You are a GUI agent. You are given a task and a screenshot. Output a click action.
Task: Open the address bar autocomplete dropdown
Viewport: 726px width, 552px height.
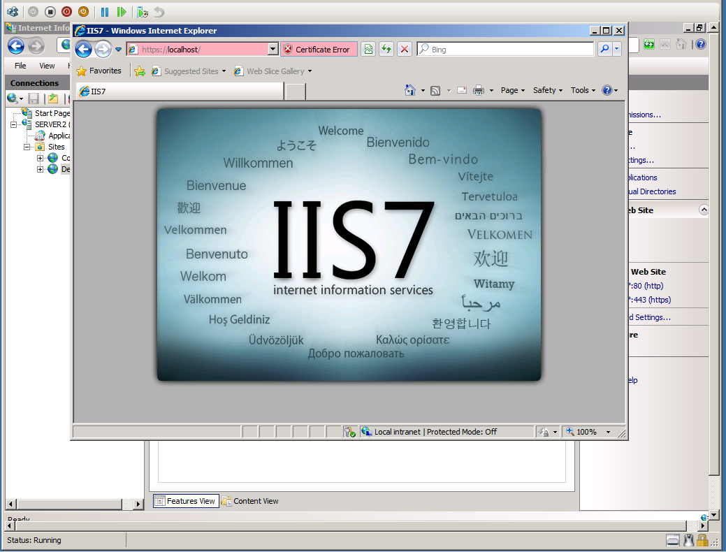(x=273, y=49)
